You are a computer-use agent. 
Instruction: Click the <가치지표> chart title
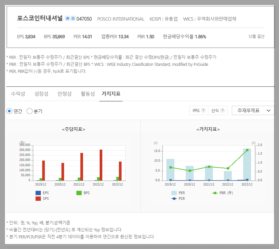[x=208, y=129]
